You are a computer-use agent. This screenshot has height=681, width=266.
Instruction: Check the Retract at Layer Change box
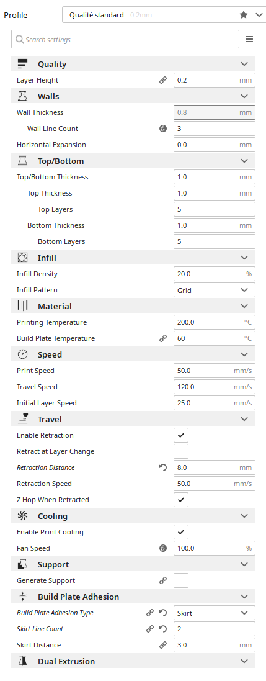[x=181, y=451]
